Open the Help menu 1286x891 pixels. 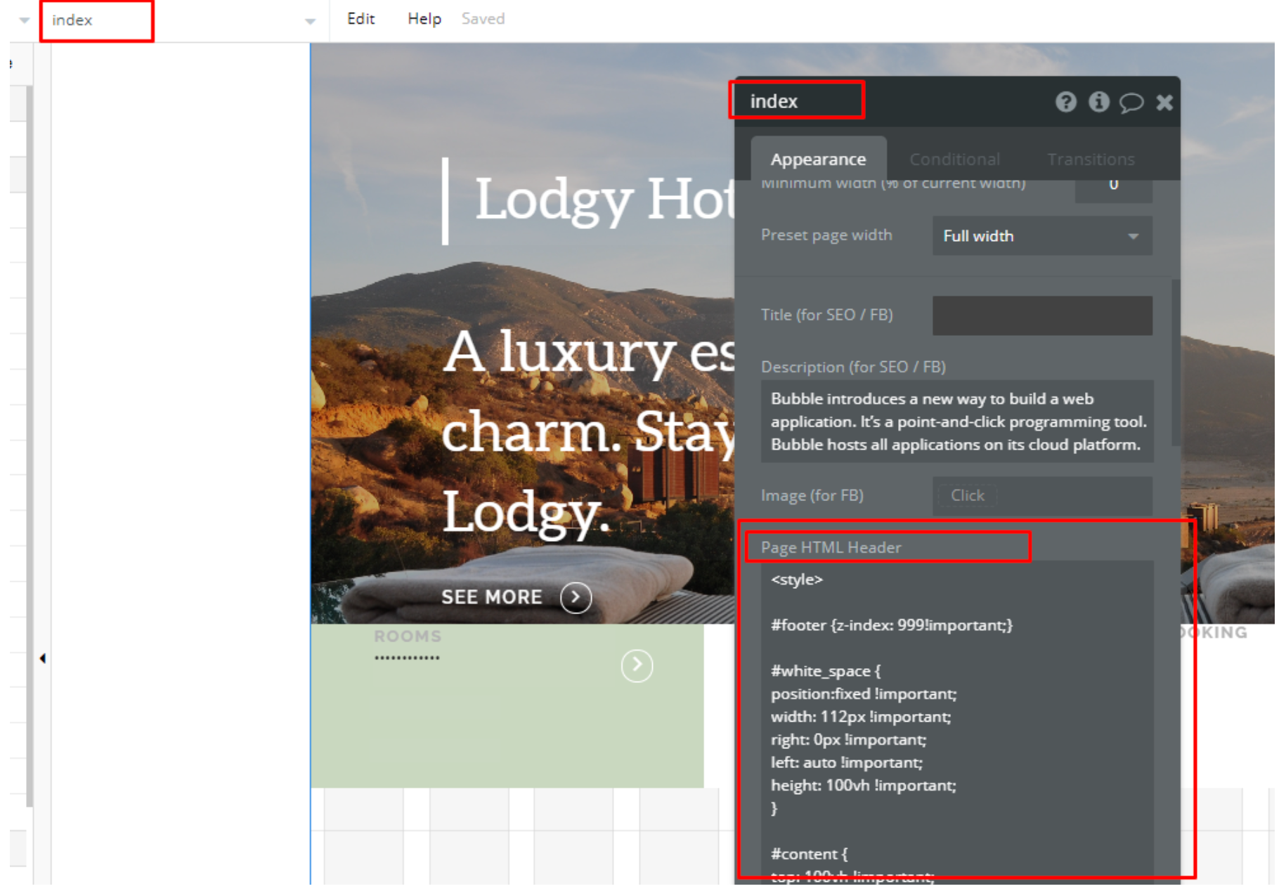[424, 19]
